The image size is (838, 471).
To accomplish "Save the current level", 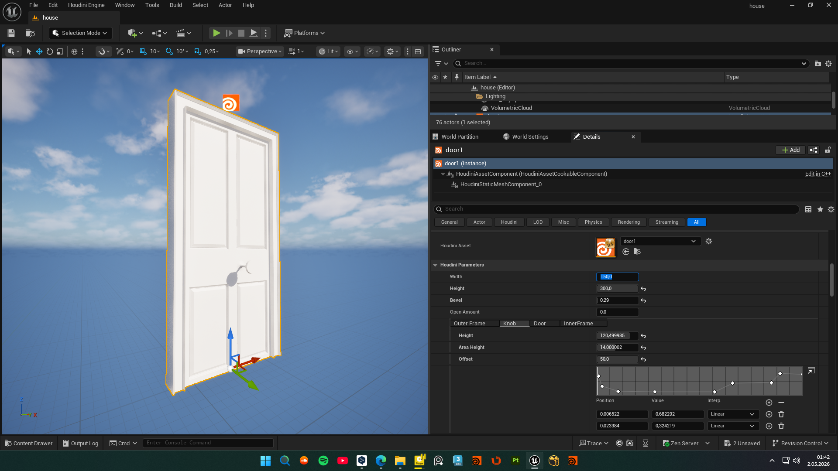I will (x=11, y=33).
